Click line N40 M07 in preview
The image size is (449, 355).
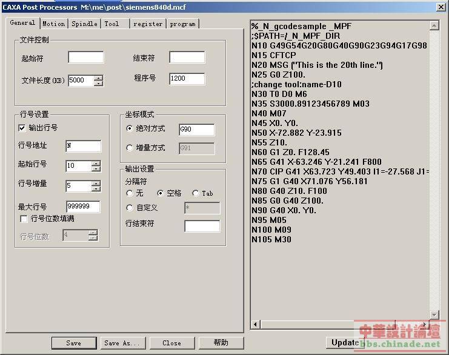coord(269,114)
